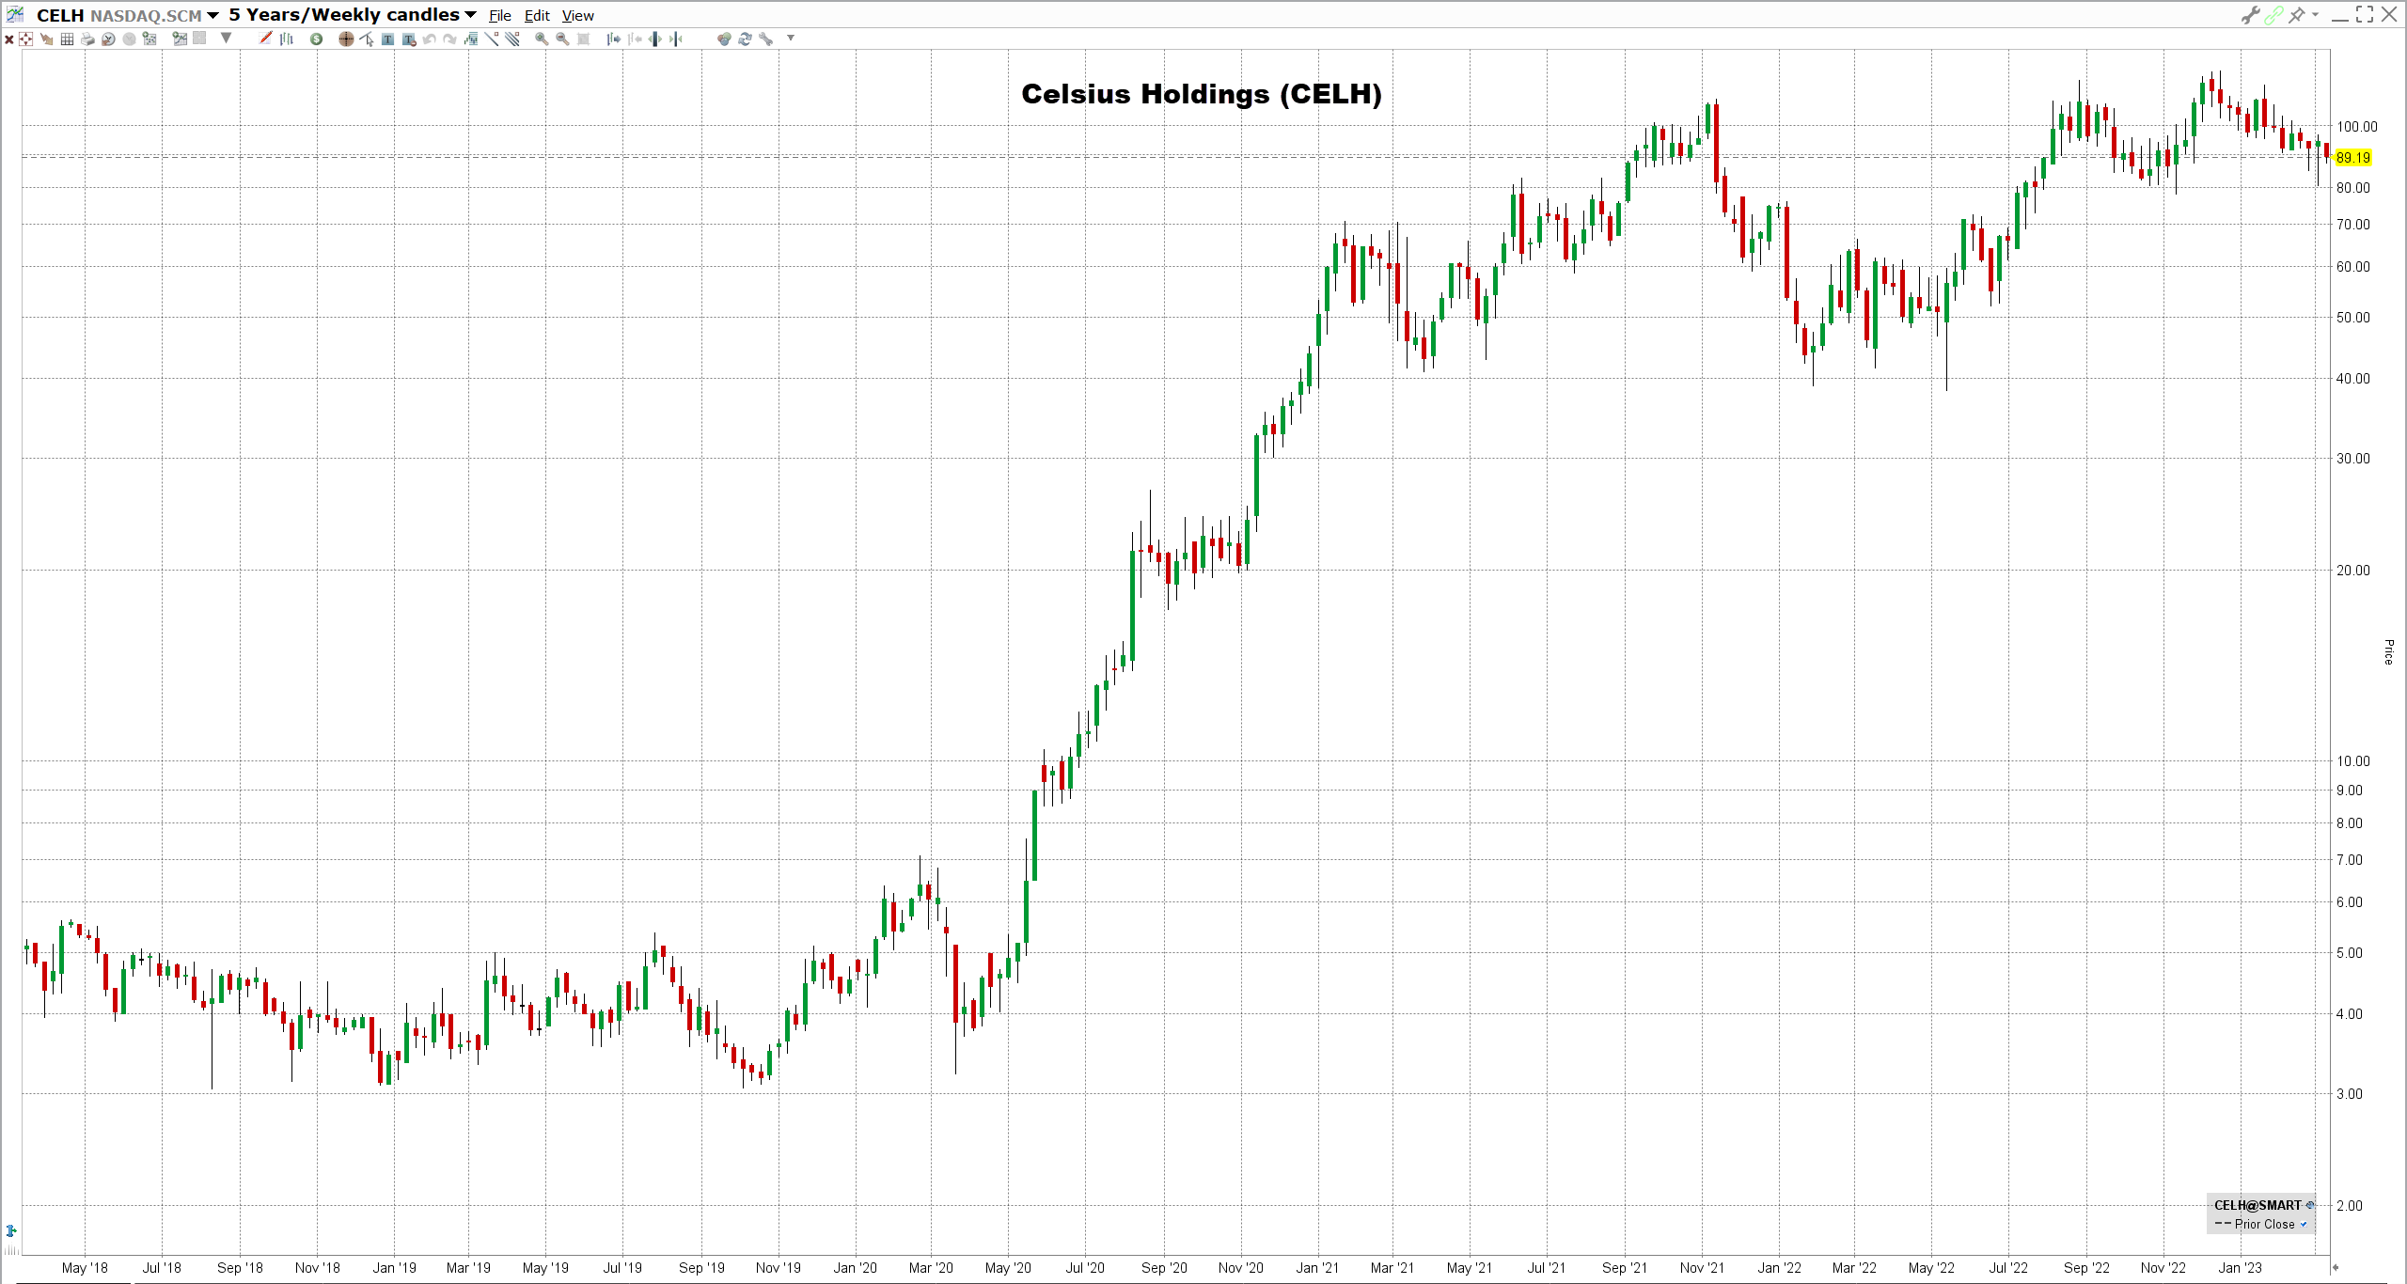Expand the toolbar overflow arrow
The height and width of the screenshot is (1284, 2407).
coord(791,39)
